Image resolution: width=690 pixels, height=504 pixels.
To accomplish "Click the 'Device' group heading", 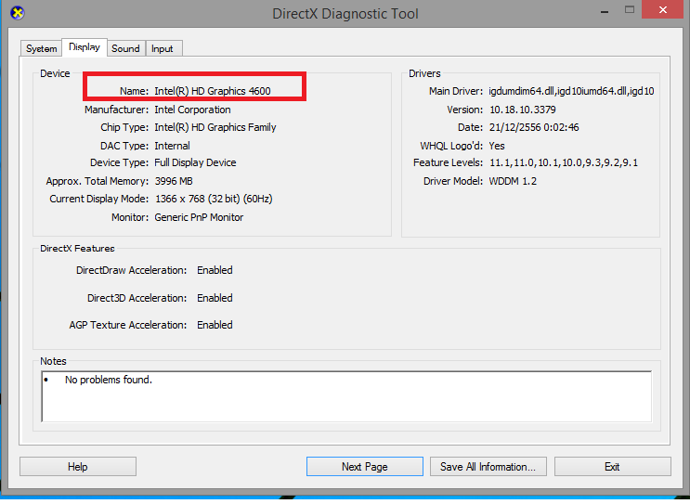I will 55,73.
